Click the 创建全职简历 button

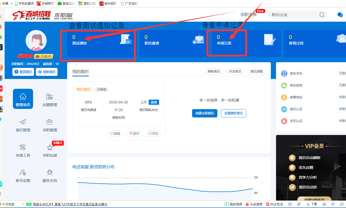coord(205,113)
